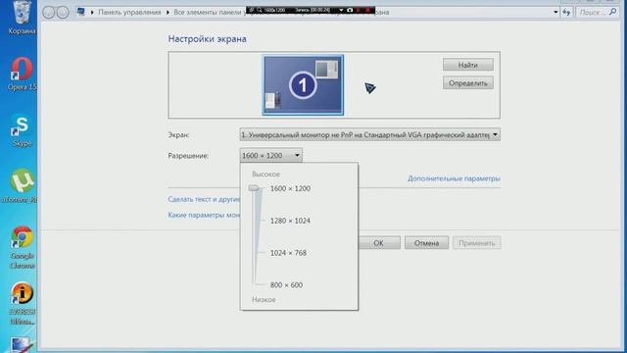Screen dimensions: 627x353
Task: Click the breadcrumb arrow after Панель управления
Action: coord(168,13)
